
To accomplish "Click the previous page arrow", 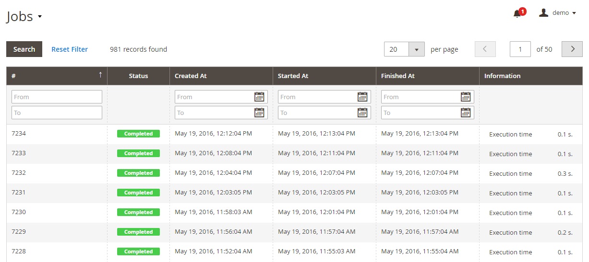I will [485, 49].
